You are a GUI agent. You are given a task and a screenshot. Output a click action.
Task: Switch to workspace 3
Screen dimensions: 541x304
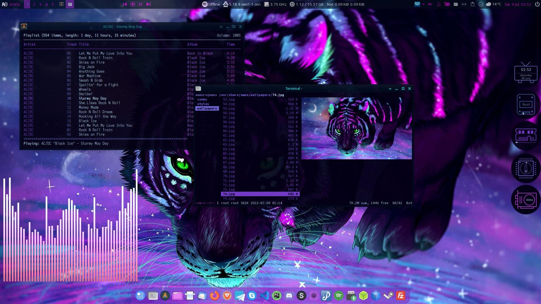[x=40, y=4]
